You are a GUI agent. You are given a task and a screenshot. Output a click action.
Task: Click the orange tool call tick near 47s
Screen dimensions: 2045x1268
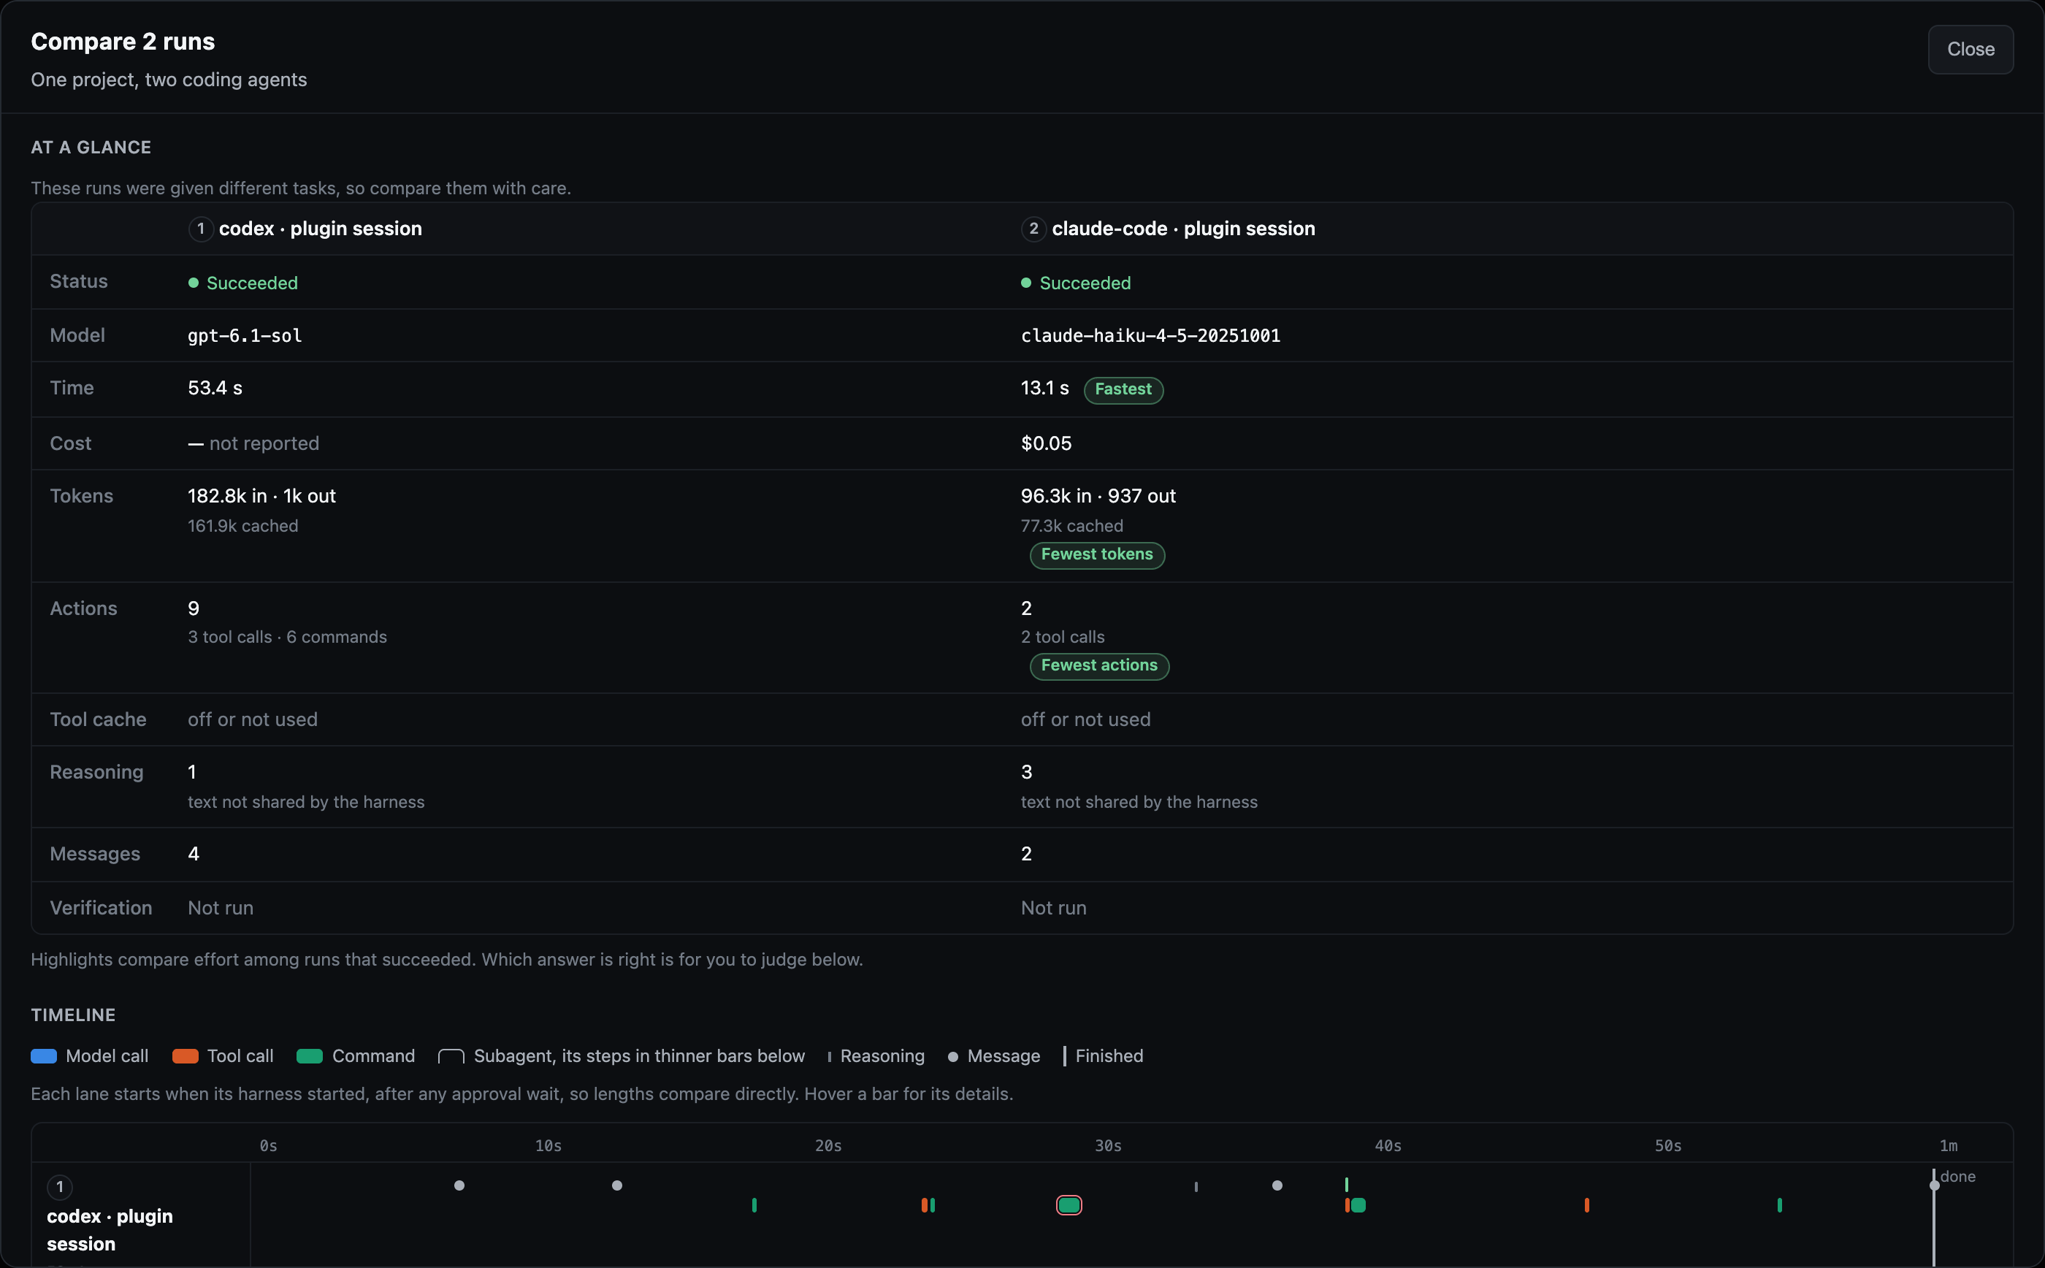pyautogui.click(x=1586, y=1205)
